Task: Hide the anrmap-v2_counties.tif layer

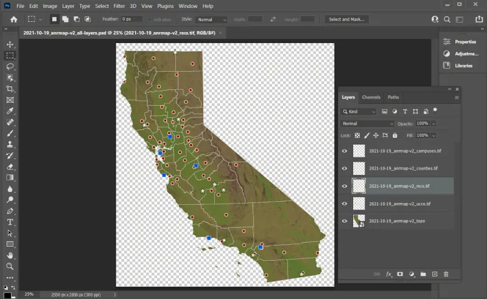Action: coord(345,168)
